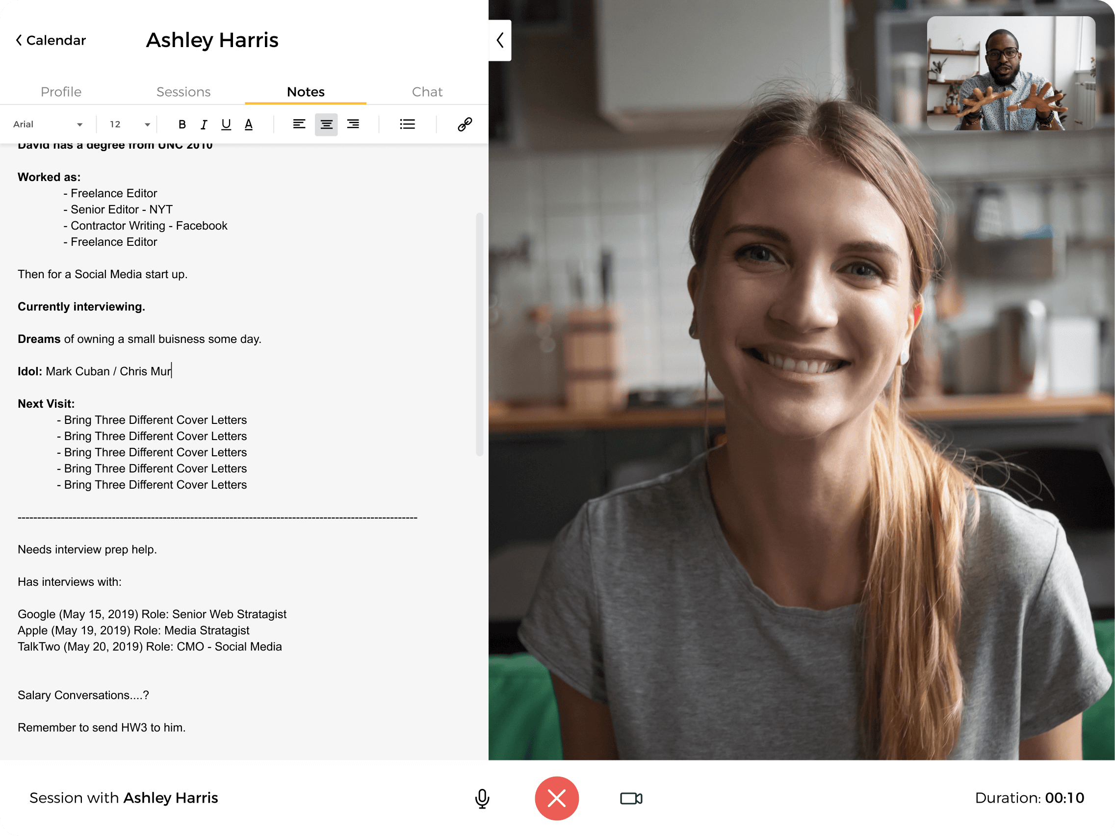The image size is (1115, 836).
Task: Switch to the Profile tab
Action: tap(61, 92)
